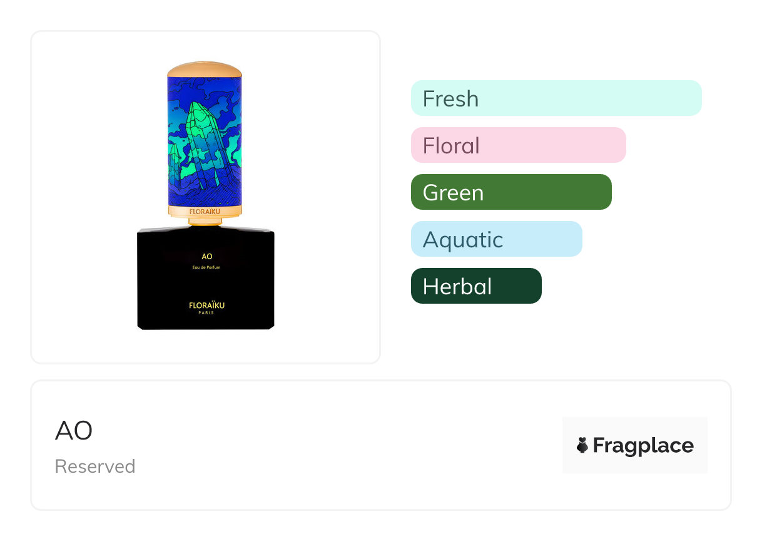762x541 pixels.
Task: Choose the Aquatic accord tag
Action: coord(496,239)
